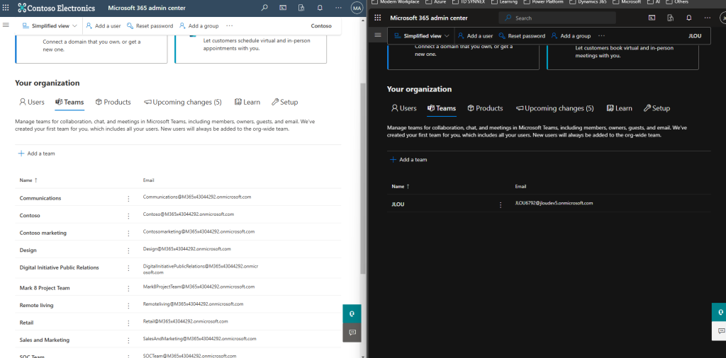The image size is (726, 358).
Task: Open Upcoming changes (5) in Contoso window
Action: 182,102
